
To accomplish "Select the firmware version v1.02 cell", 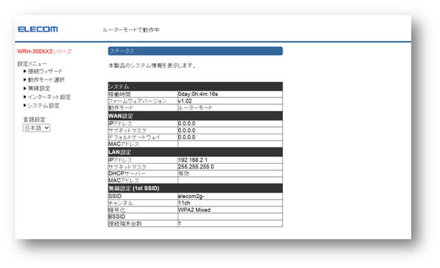I will click(x=230, y=101).
